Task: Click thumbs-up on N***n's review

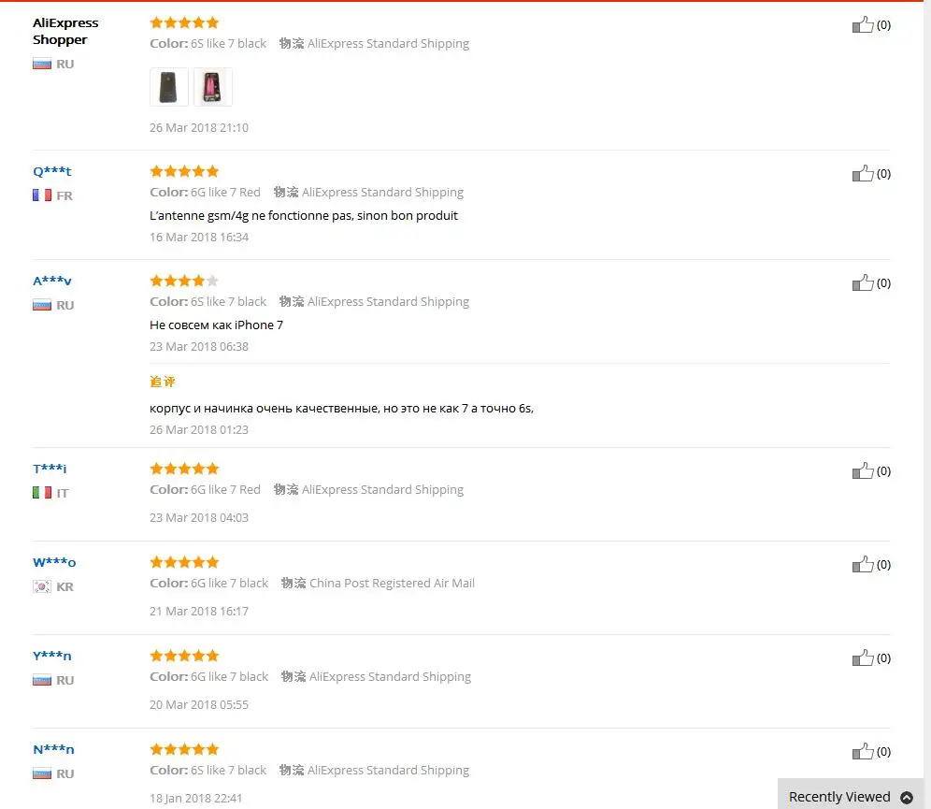Action: (863, 751)
